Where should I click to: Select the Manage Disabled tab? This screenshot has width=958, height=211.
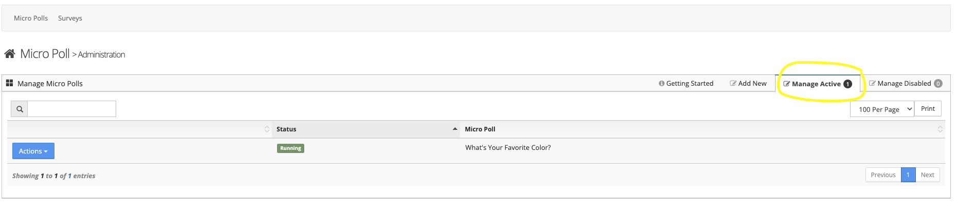coord(900,84)
